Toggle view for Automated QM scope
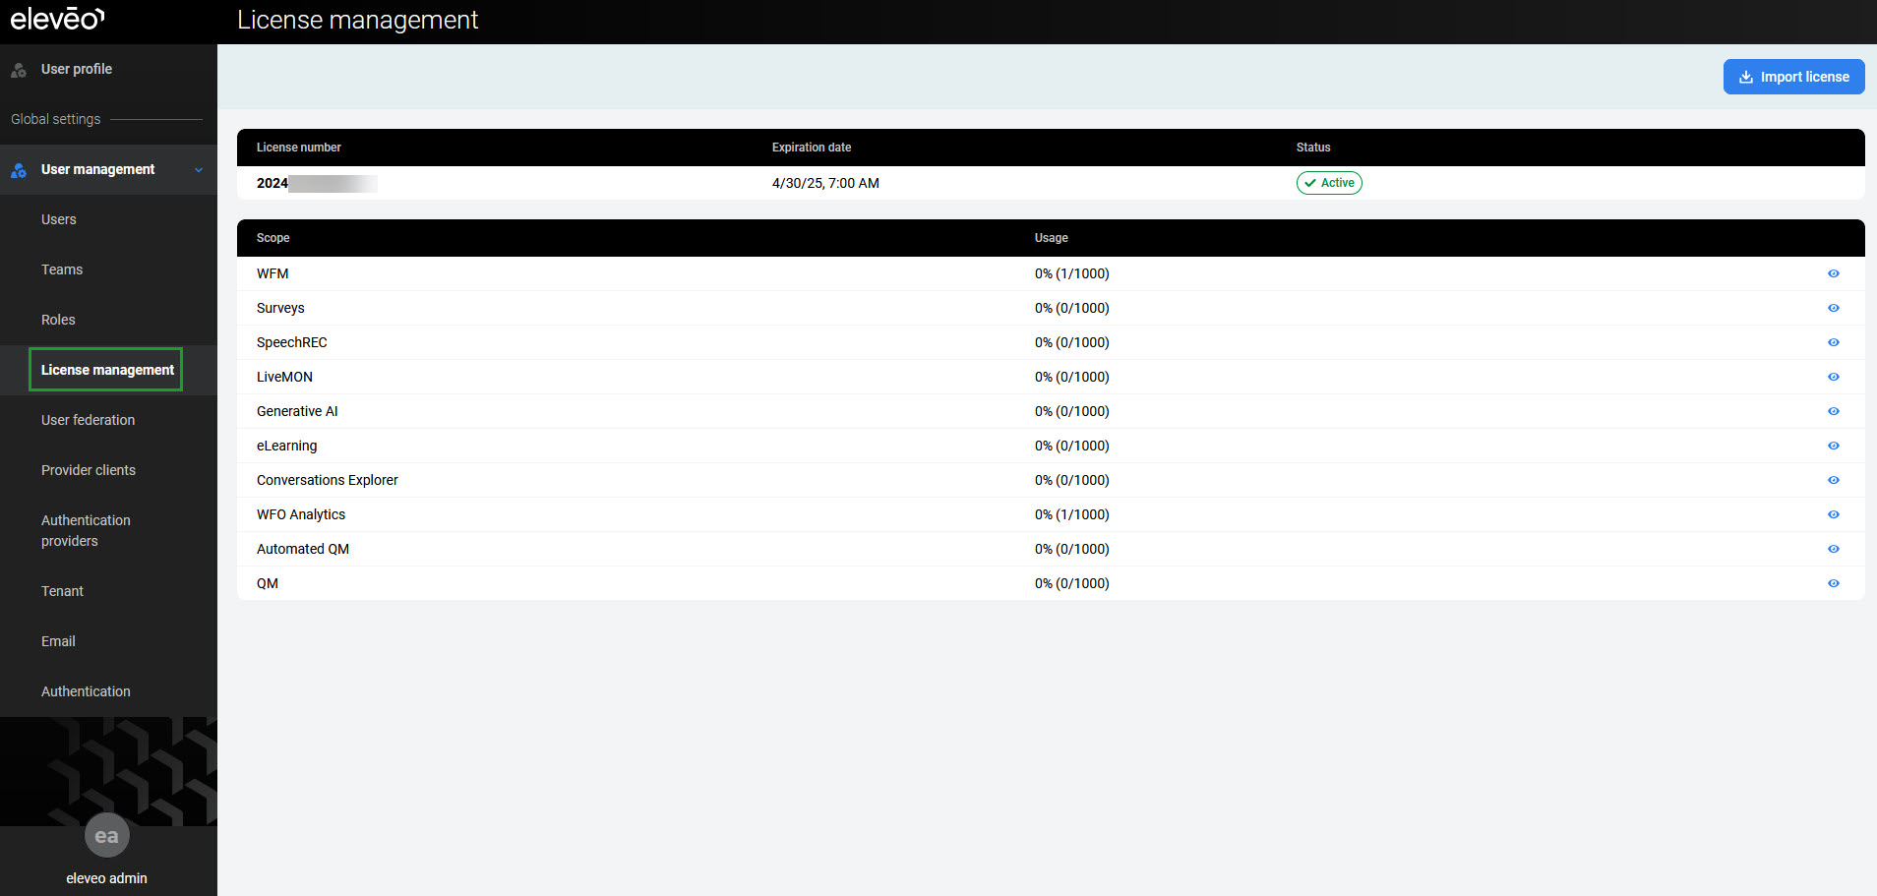 point(1833,549)
